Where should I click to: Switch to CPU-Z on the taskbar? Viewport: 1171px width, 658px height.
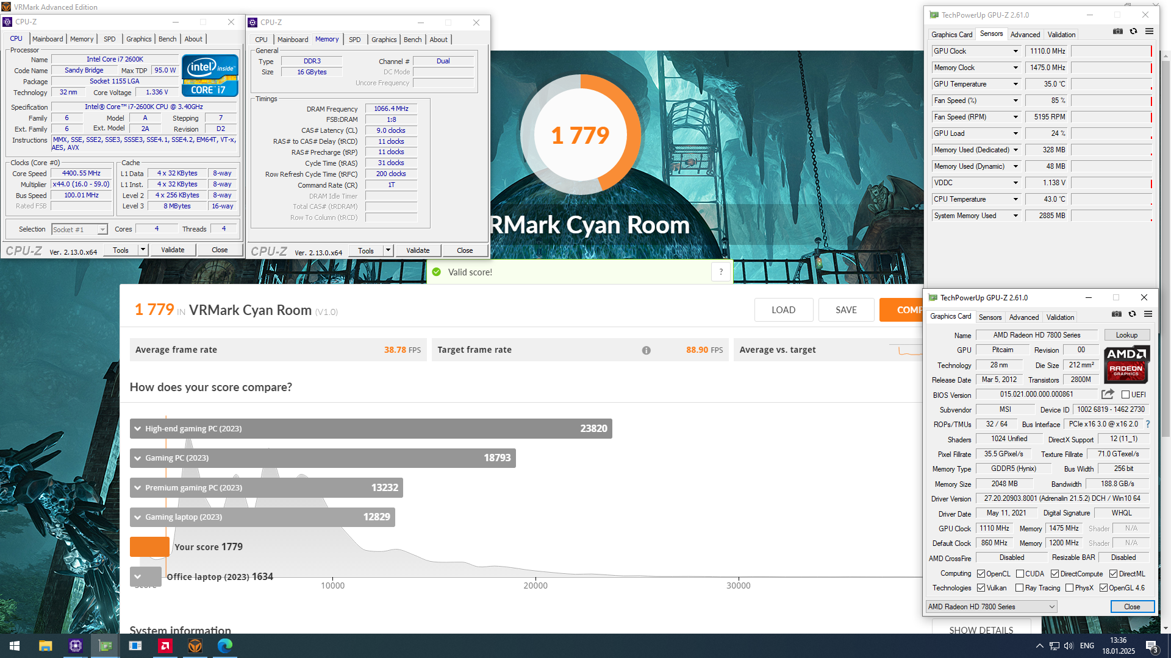75,646
